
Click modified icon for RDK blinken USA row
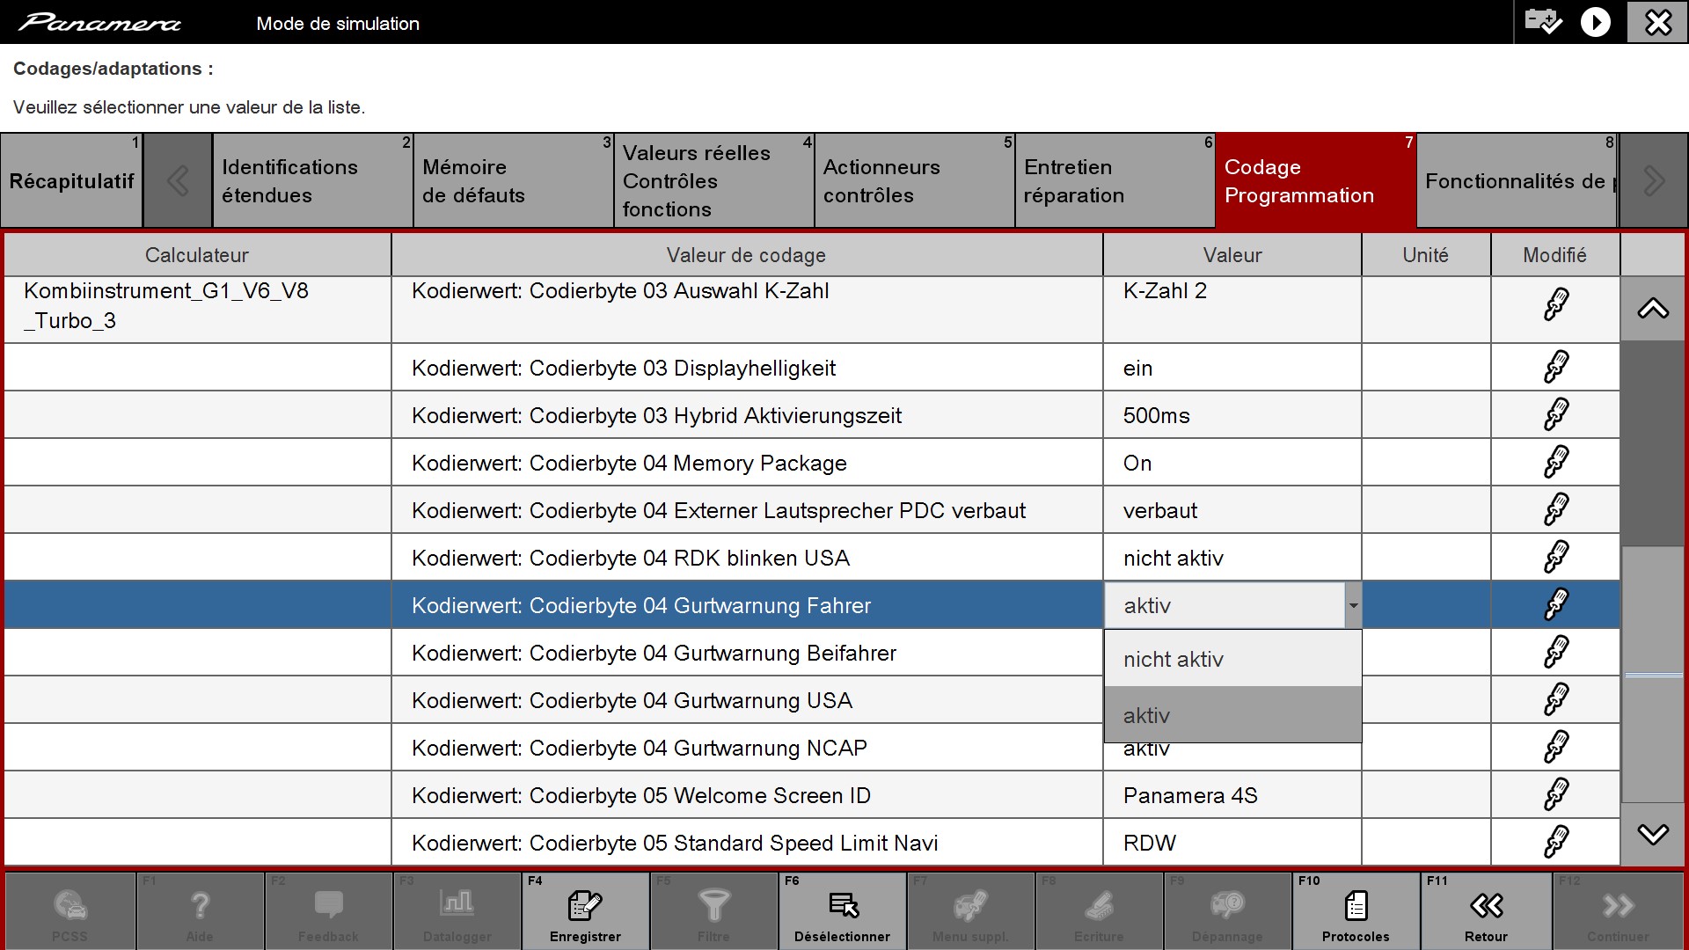tap(1555, 557)
